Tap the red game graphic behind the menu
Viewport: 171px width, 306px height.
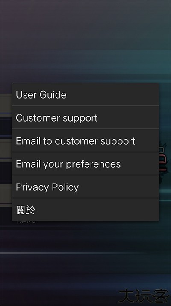click(163, 159)
